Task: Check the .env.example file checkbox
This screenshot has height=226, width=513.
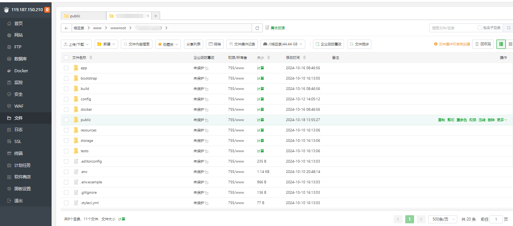Action: pyautogui.click(x=66, y=182)
